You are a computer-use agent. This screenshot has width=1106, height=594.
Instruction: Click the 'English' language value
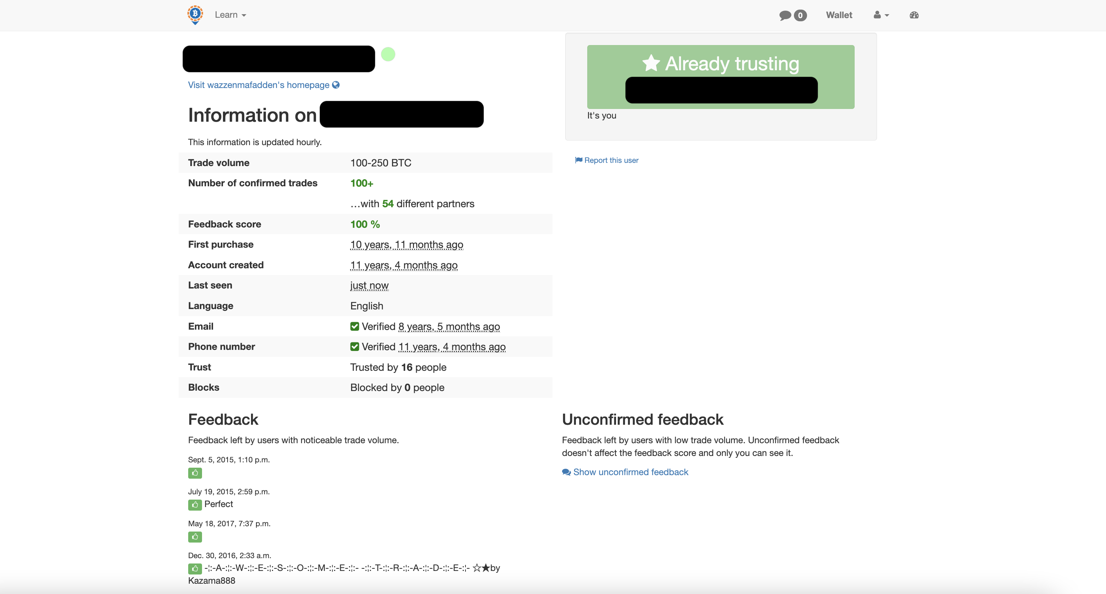pos(367,306)
